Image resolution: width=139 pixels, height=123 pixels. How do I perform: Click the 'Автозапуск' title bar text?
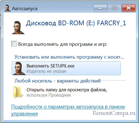click(25, 9)
